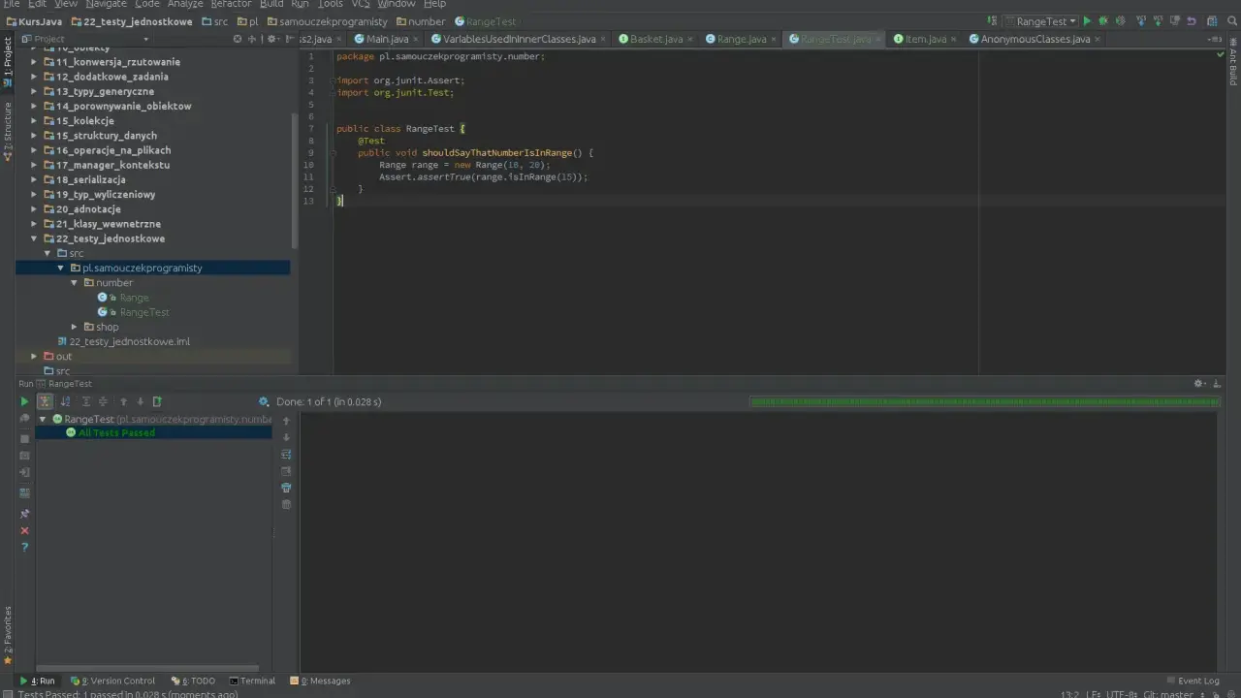Start Debug for RangeTest in toolbar
The height and width of the screenshot is (698, 1241).
(x=1103, y=21)
